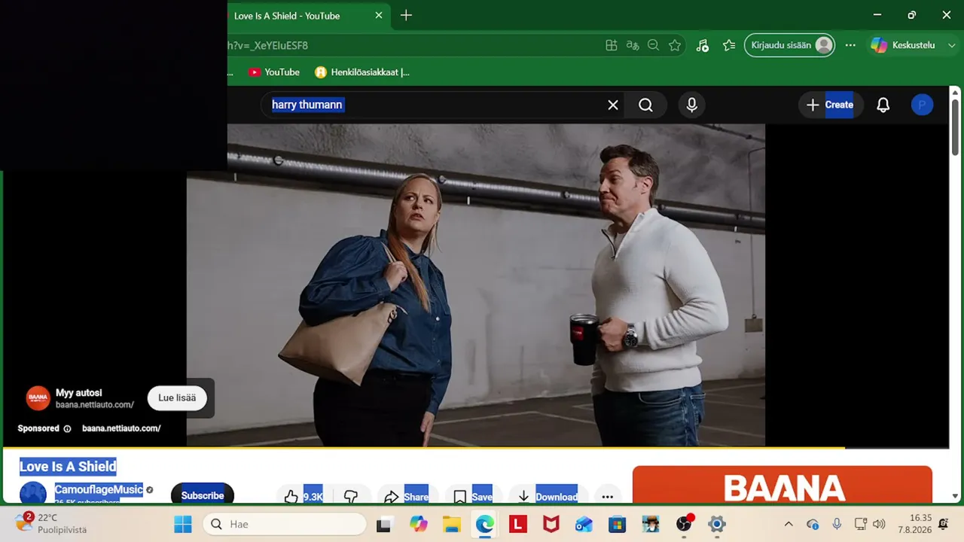Start voice search with the microphone icon

[692, 105]
